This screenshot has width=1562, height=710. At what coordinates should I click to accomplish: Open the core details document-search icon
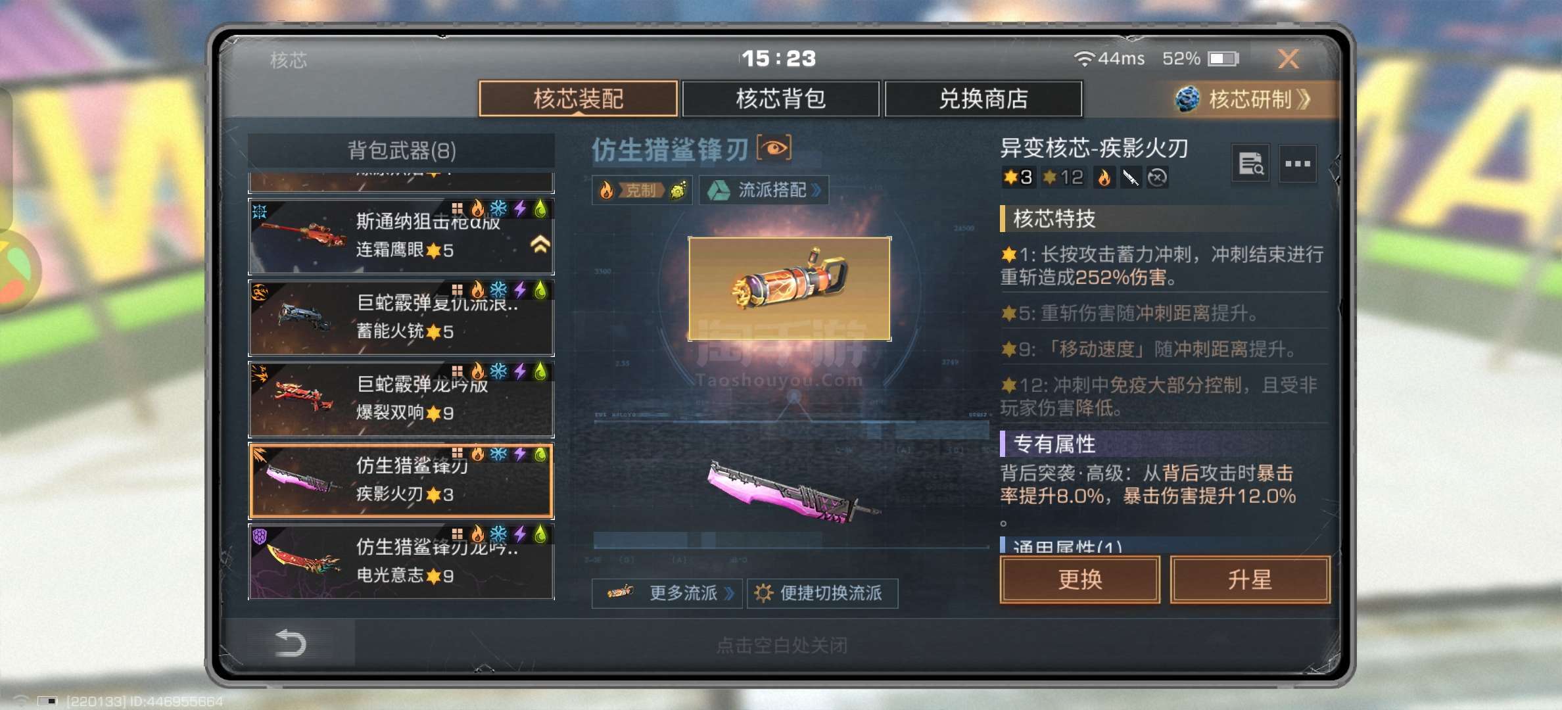pyautogui.click(x=1250, y=164)
